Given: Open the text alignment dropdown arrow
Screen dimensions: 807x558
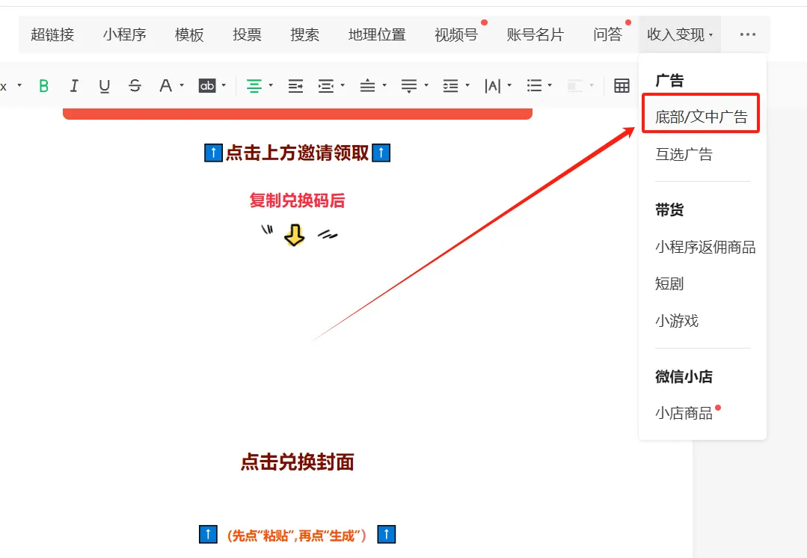Looking at the screenshot, I should pos(271,85).
